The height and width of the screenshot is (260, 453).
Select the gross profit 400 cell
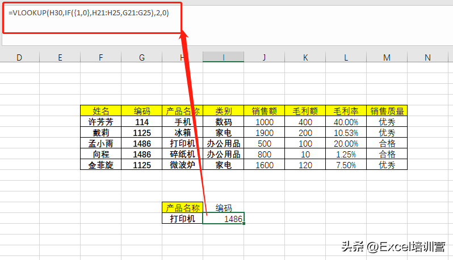[305, 122]
